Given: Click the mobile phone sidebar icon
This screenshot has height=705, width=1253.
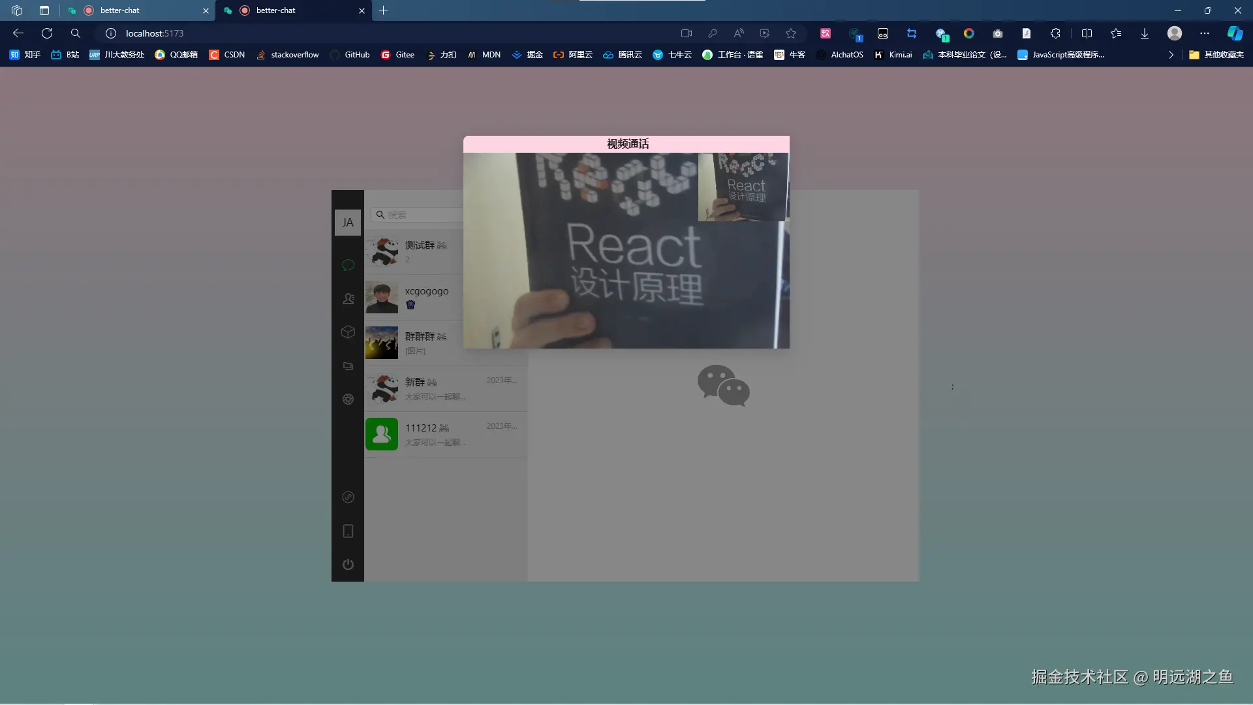Looking at the screenshot, I should (348, 531).
